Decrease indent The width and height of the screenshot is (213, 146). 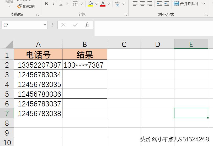coord(159,4)
